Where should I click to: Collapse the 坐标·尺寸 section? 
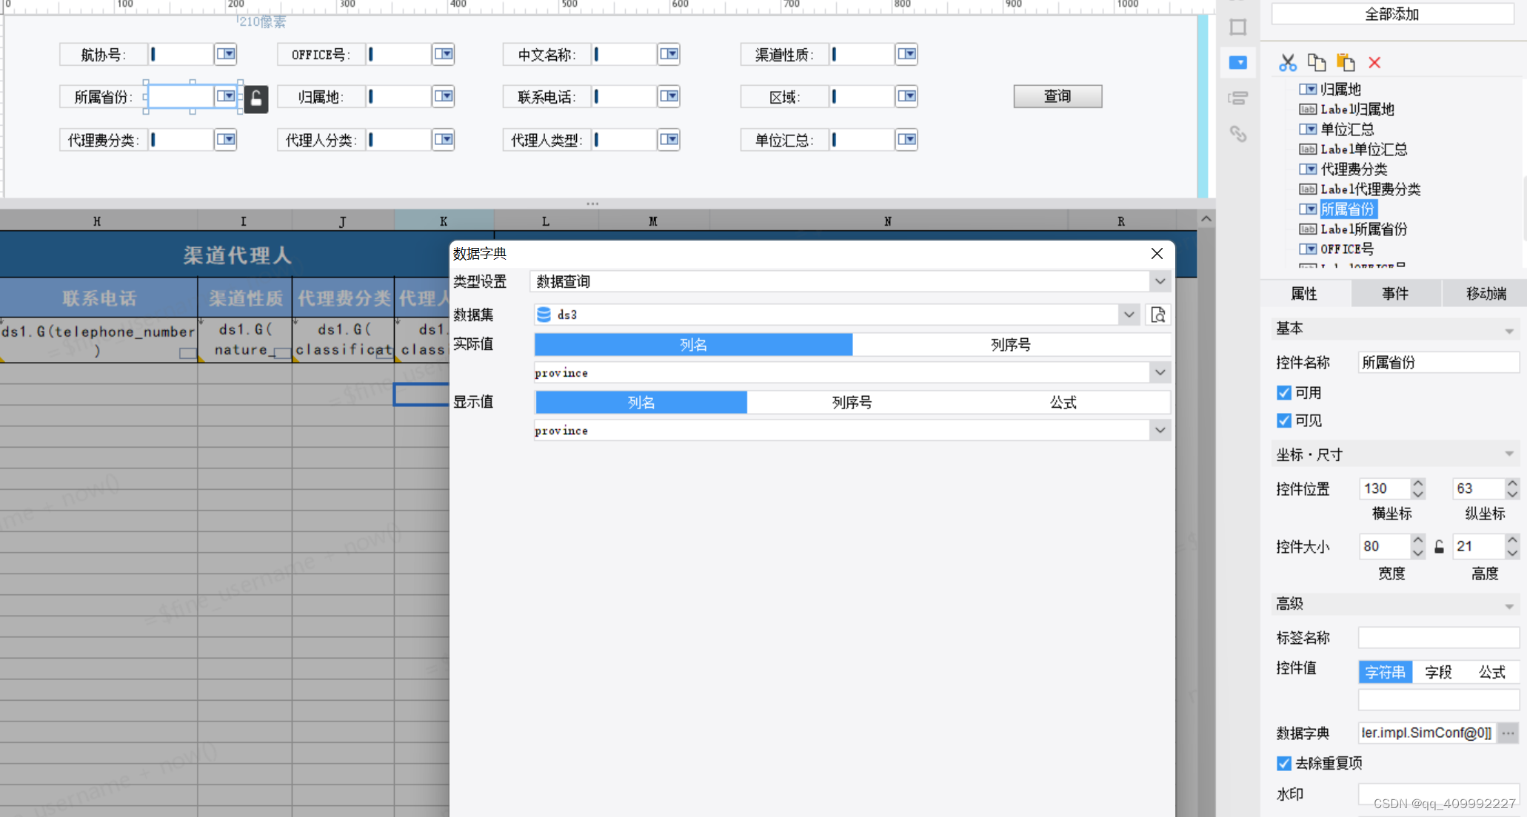[1508, 454]
